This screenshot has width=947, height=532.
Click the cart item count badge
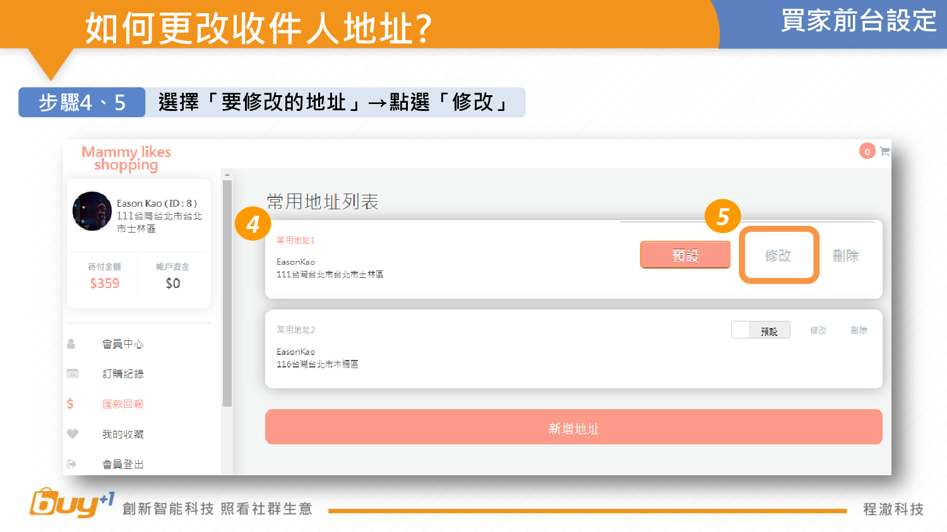[867, 151]
